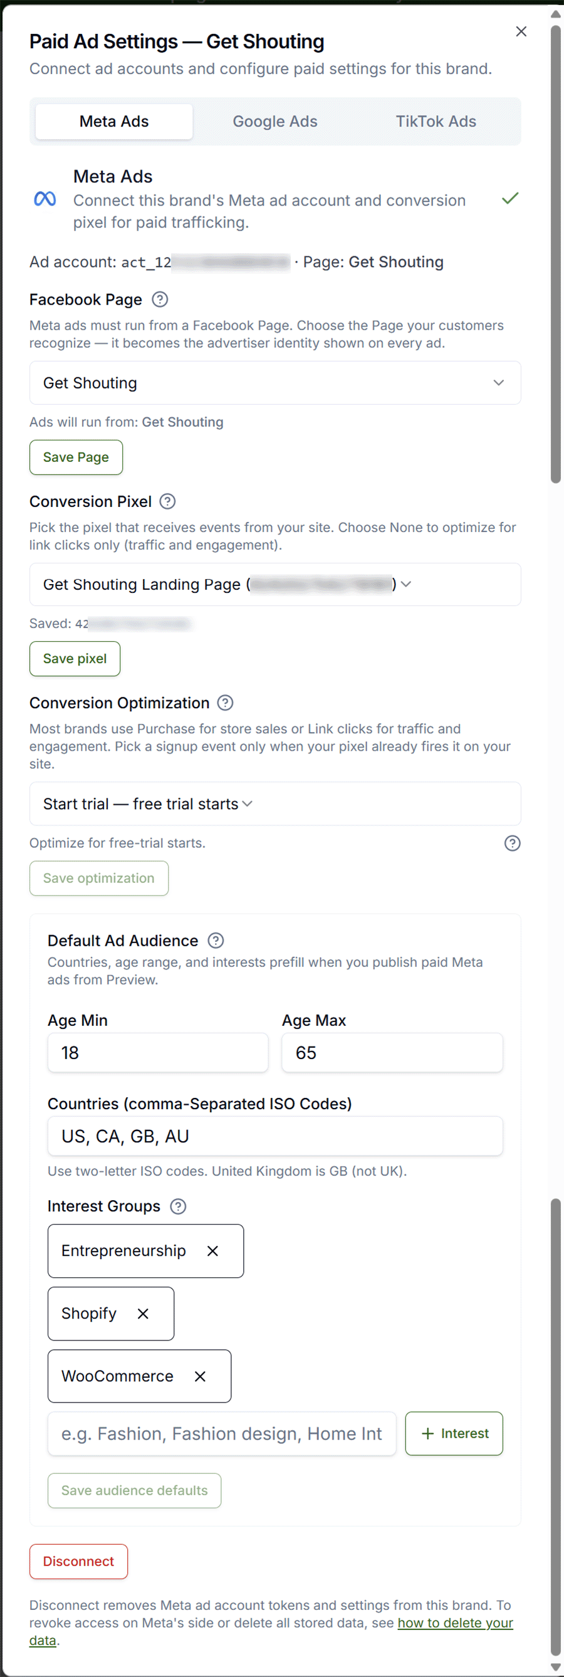Open help icon next to Facebook Page

click(160, 300)
